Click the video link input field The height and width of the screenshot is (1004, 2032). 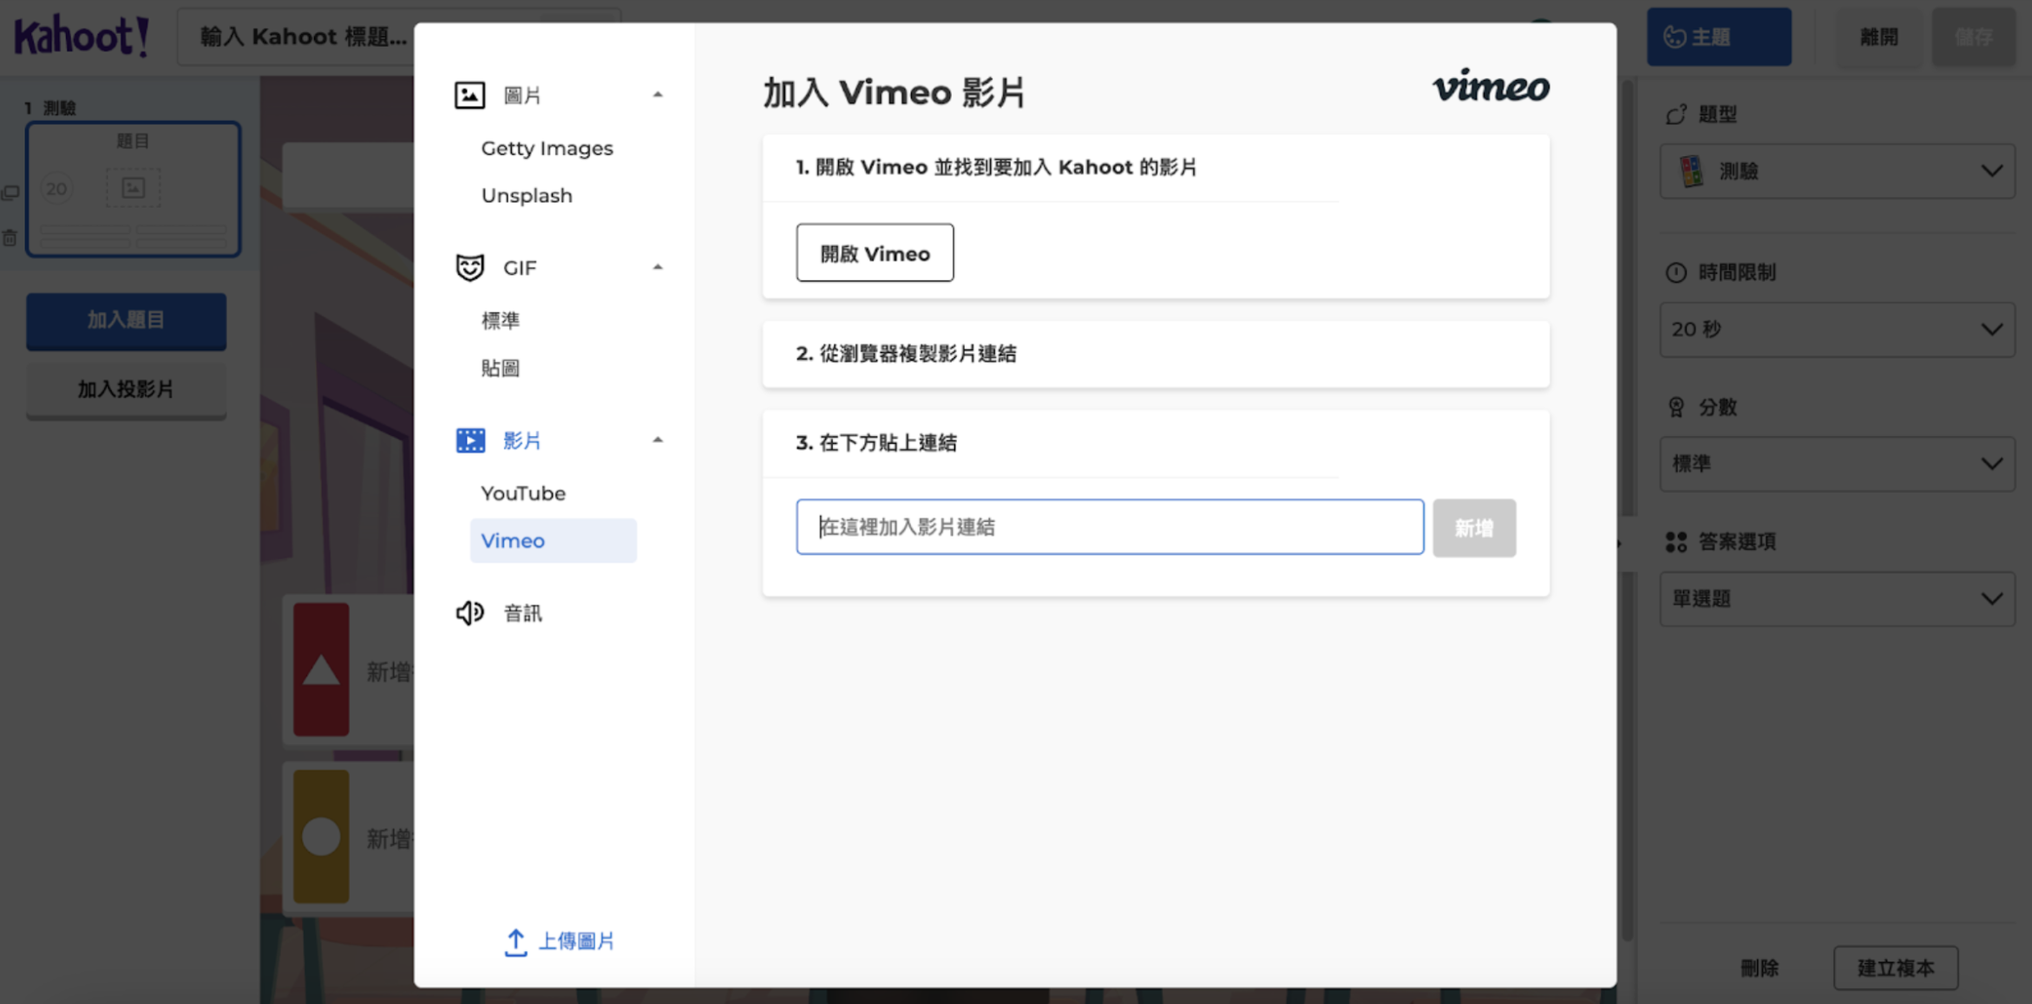pos(1110,527)
